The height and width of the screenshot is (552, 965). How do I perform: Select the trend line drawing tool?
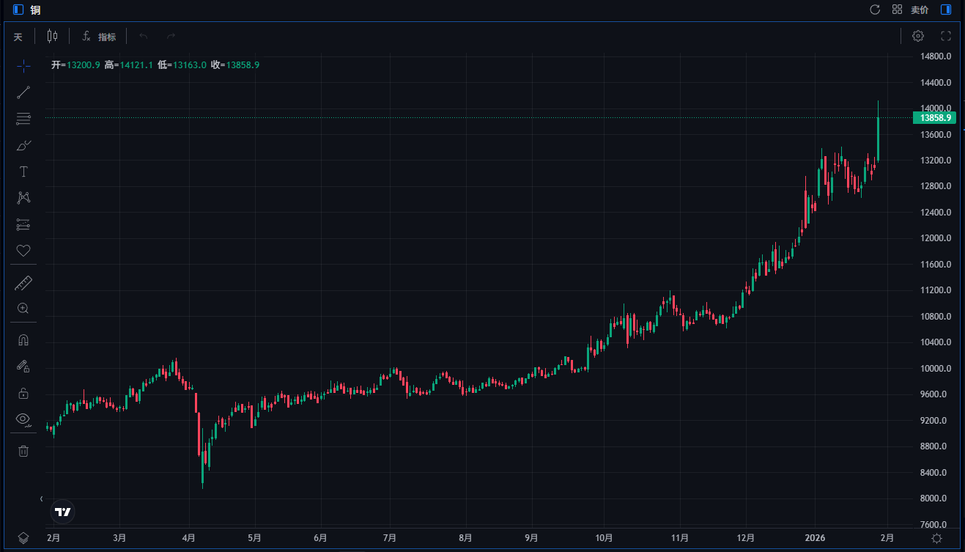click(23, 92)
